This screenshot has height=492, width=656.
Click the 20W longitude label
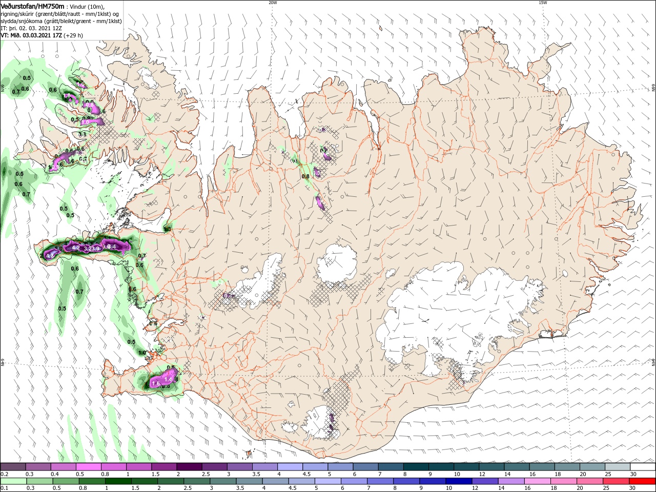(x=273, y=3)
